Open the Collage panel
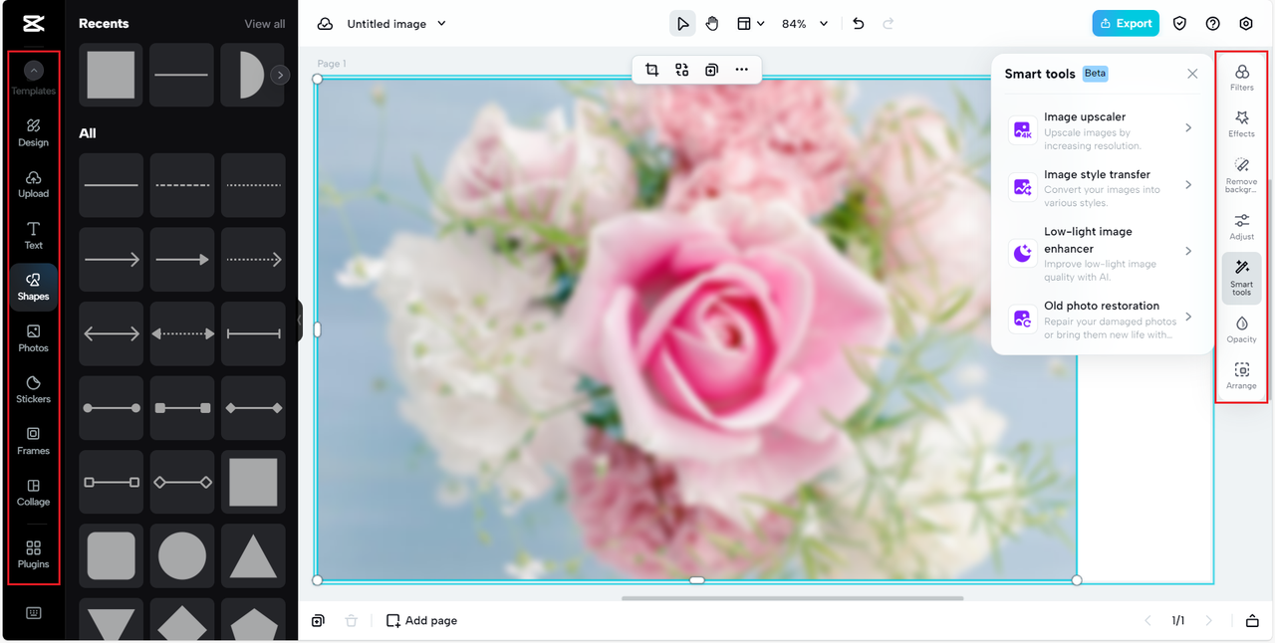 point(33,492)
